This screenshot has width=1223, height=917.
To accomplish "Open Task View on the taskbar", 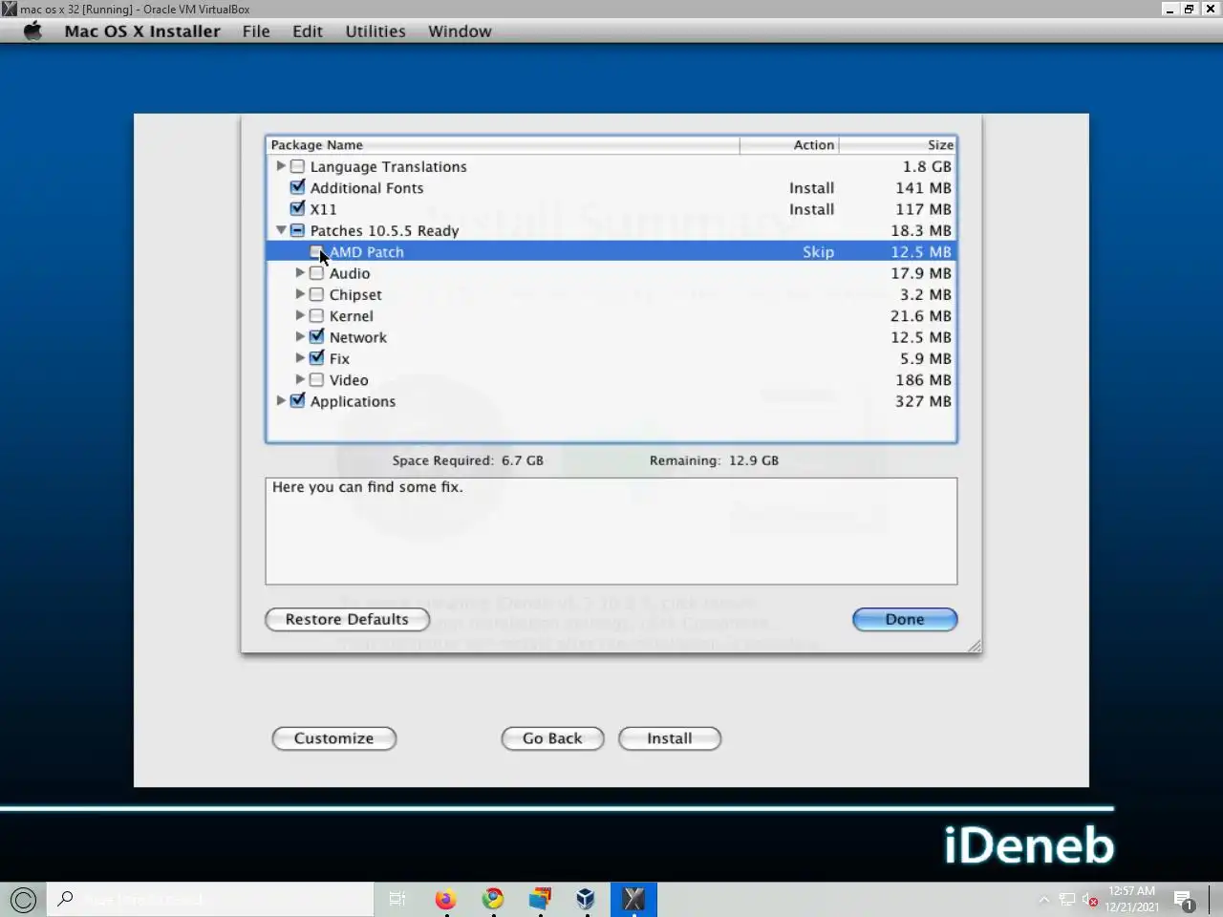I will 397,899.
